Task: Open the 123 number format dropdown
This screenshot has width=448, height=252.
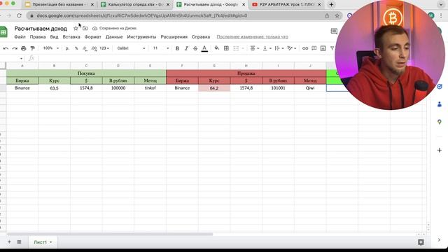Action: click(104, 48)
